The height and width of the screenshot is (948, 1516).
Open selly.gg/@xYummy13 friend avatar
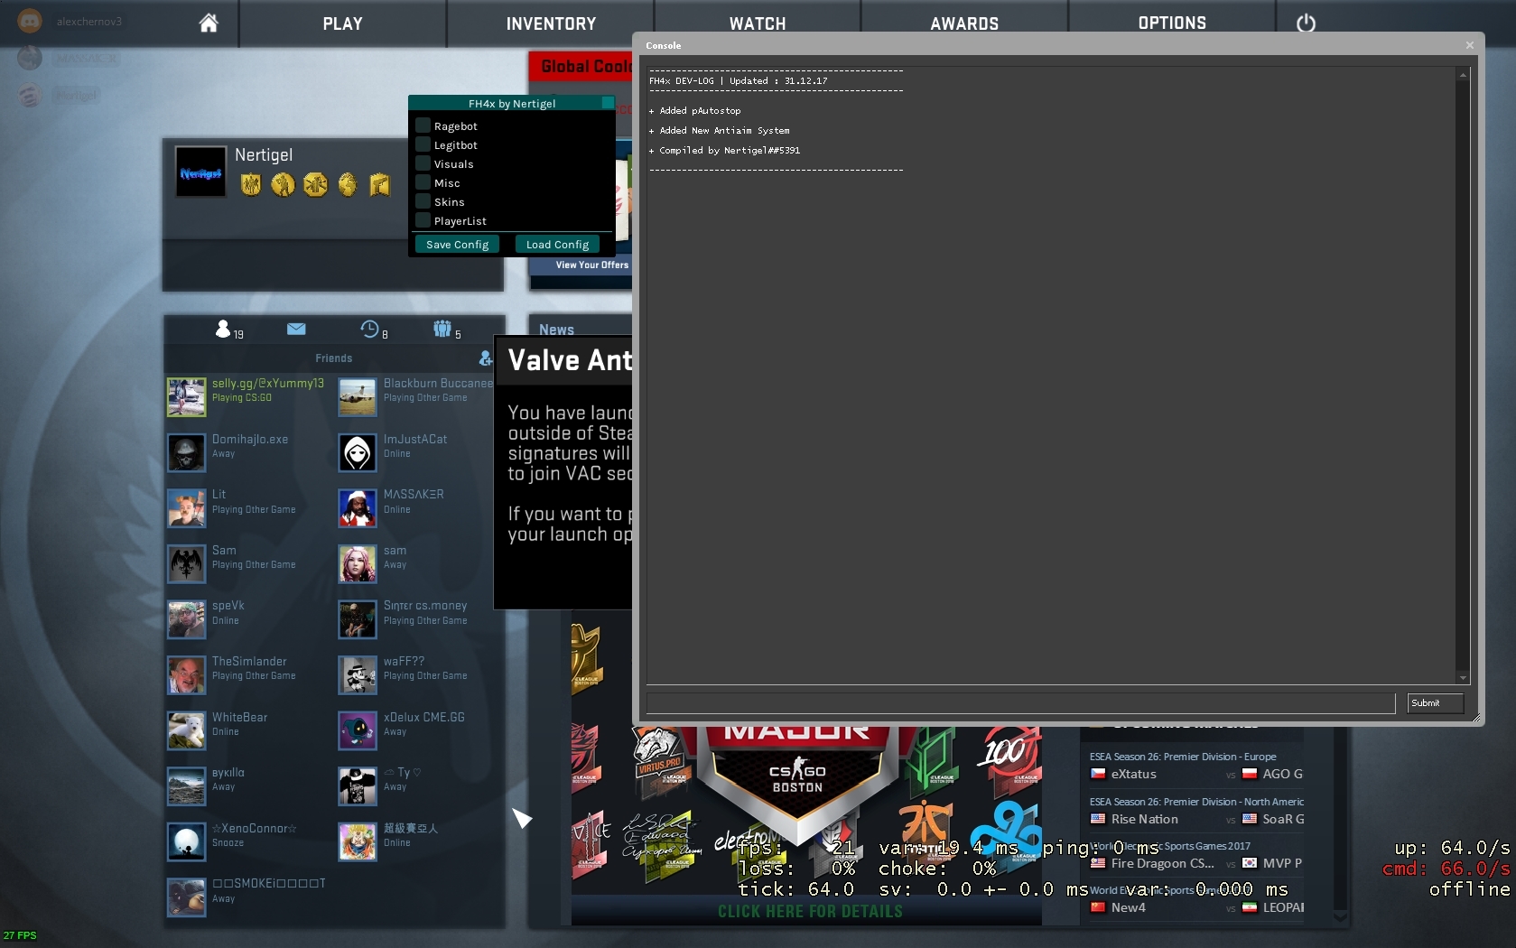[187, 397]
